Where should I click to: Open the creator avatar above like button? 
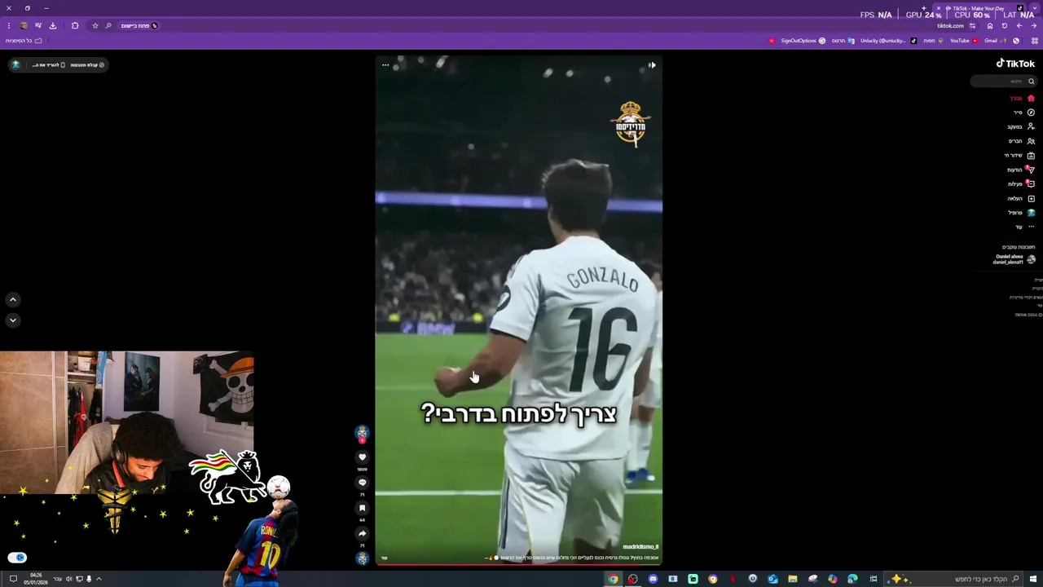point(363,433)
